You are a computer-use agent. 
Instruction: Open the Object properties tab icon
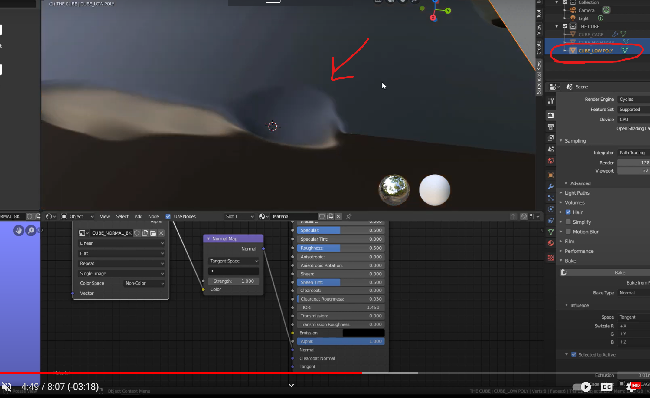551,175
